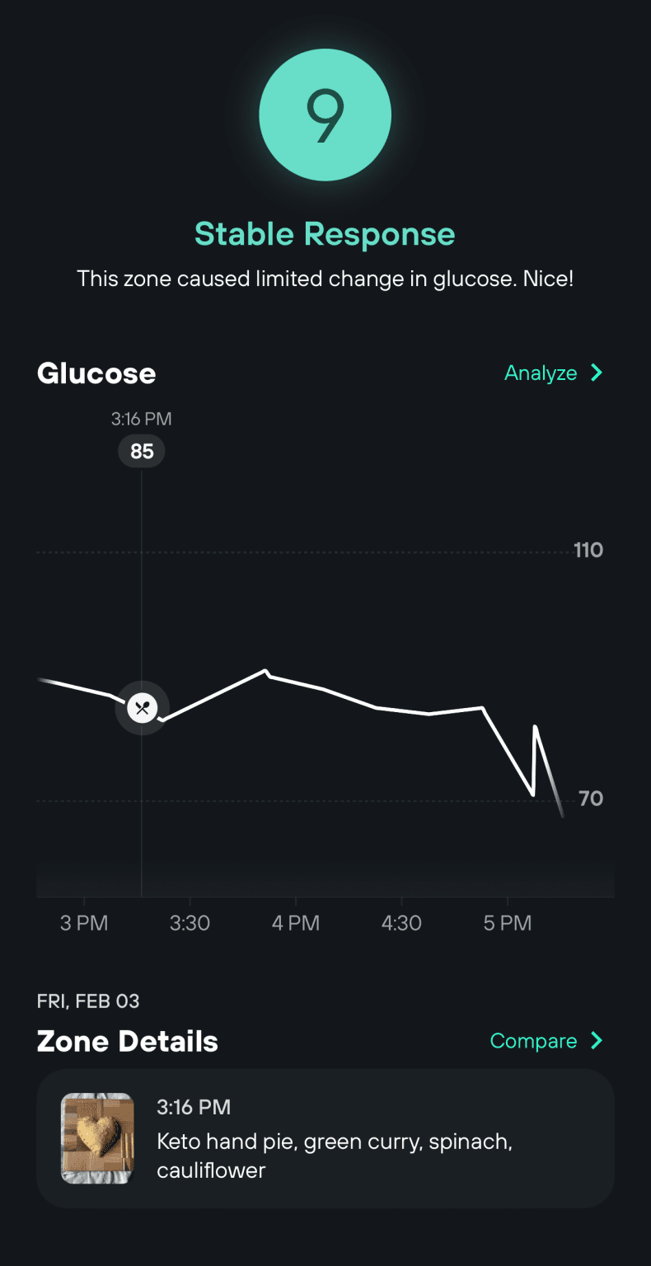Viewport: 651px width, 1266px height.
Task: Click the chevron arrow next to Analyze
Action: coord(597,373)
